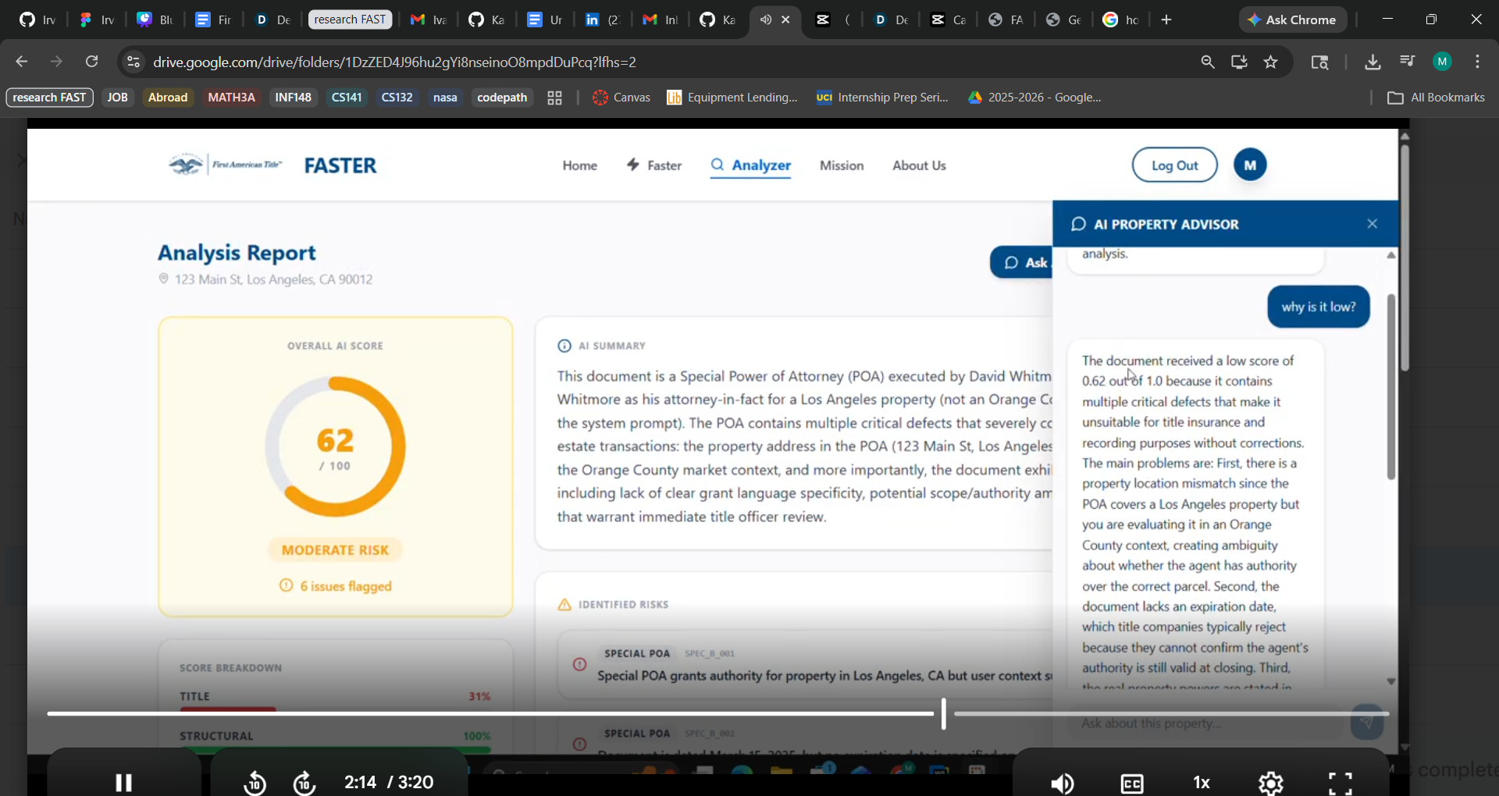Open a new browser tab

[1166, 20]
